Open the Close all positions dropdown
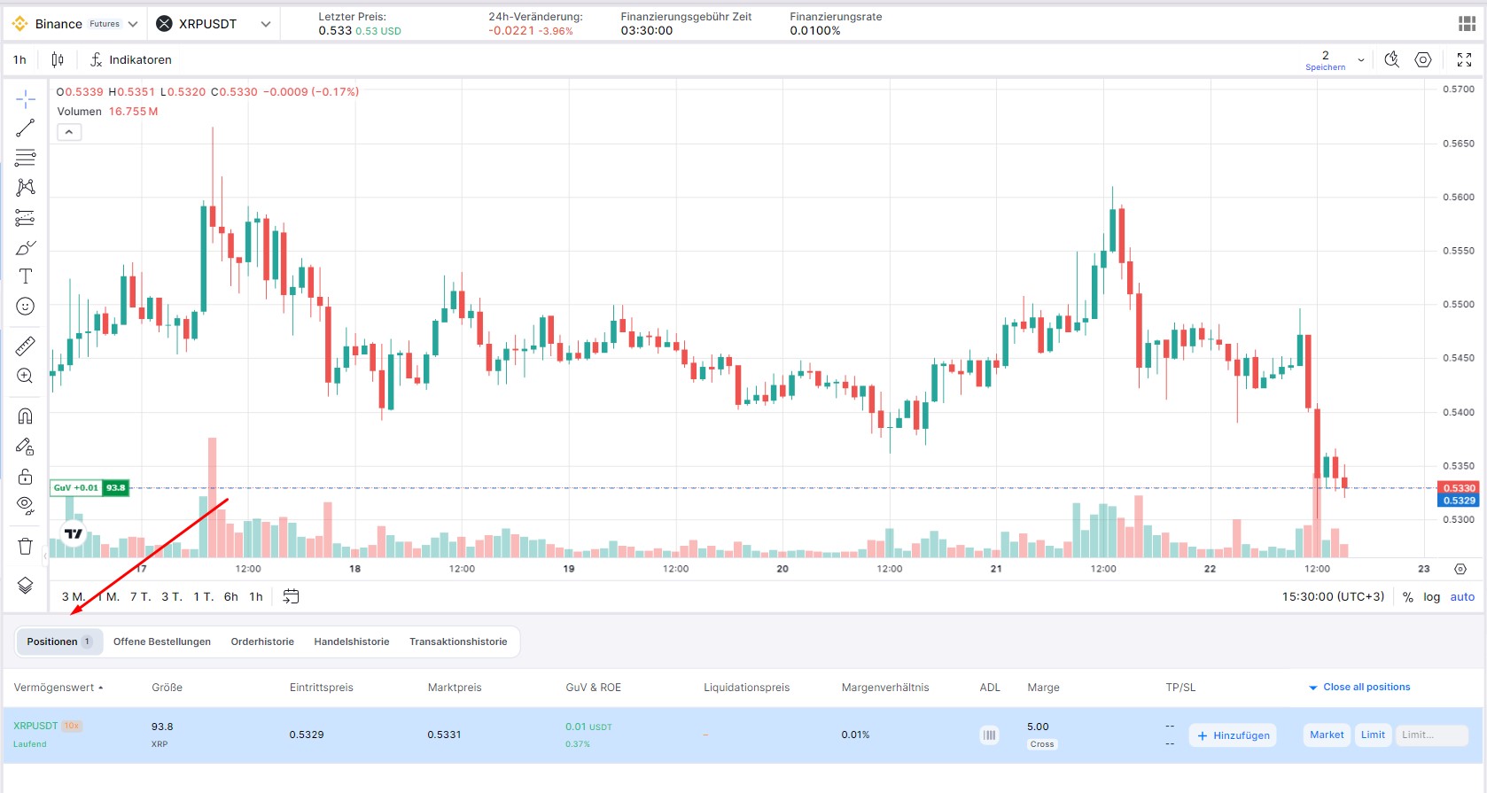The width and height of the screenshot is (1487, 793). tap(1359, 688)
